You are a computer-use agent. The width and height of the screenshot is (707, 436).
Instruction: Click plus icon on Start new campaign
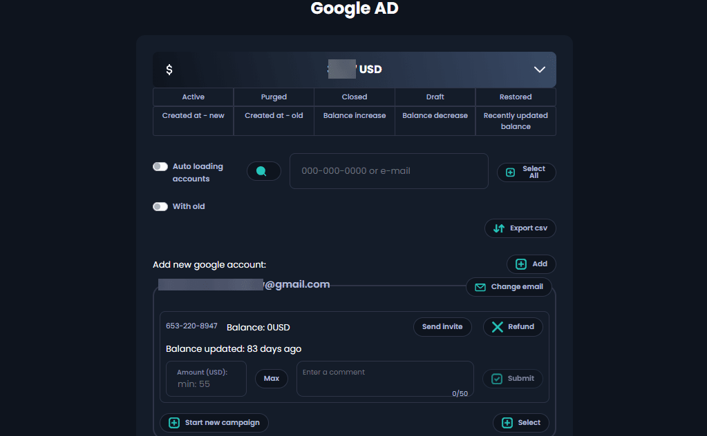pos(174,422)
